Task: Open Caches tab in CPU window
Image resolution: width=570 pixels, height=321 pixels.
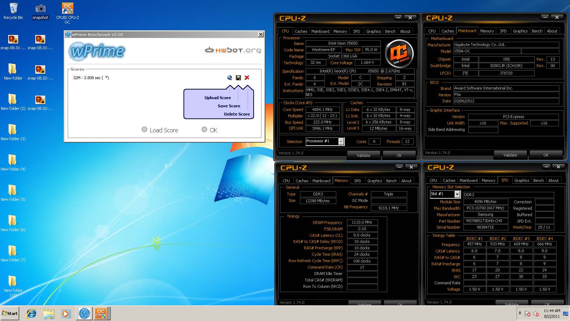Action: click(x=301, y=31)
